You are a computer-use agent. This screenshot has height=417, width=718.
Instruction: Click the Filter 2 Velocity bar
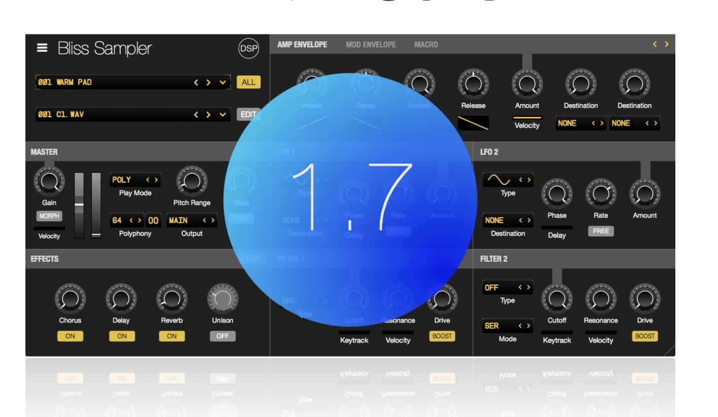point(601,333)
